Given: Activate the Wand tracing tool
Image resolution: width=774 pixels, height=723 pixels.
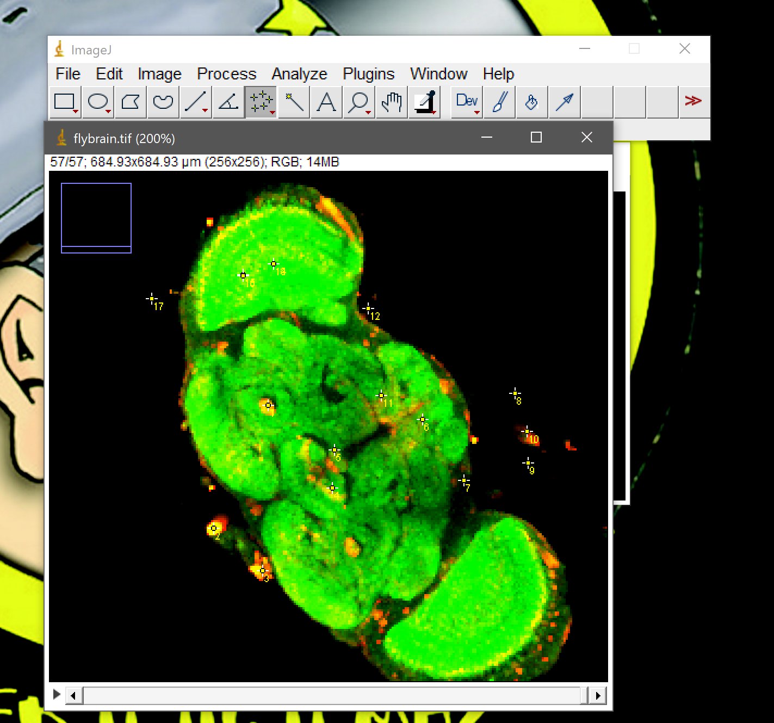Looking at the screenshot, I should 294,102.
